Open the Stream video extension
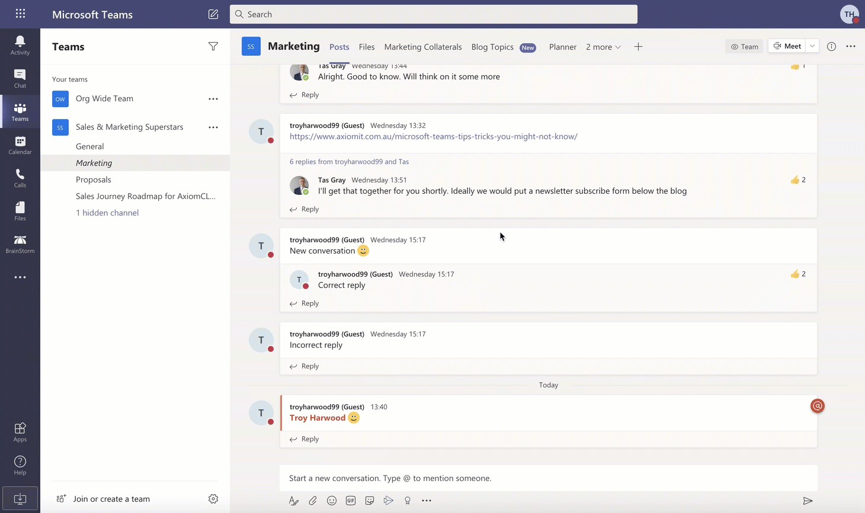 pos(389,501)
